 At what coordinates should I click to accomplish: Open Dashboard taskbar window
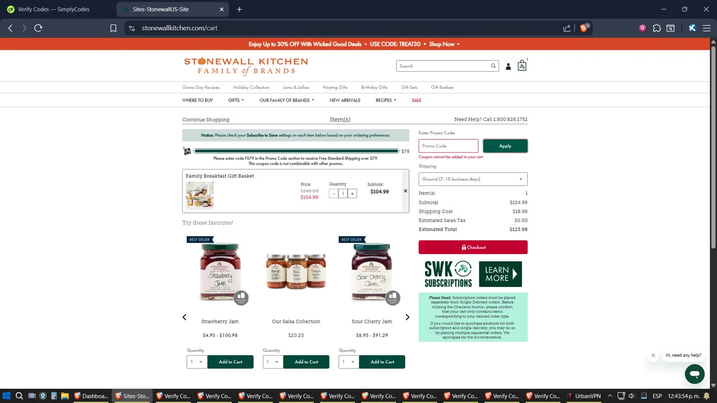(91, 396)
